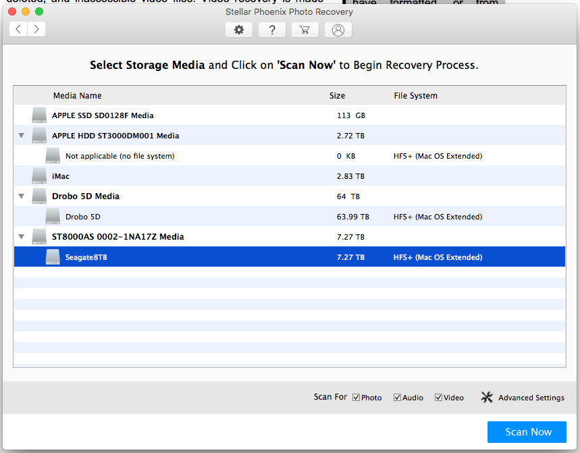Viewport: 580px width, 453px height.
Task: Collapse the Drobo 5D Media disclosure triangle
Action: [x=21, y=196]
